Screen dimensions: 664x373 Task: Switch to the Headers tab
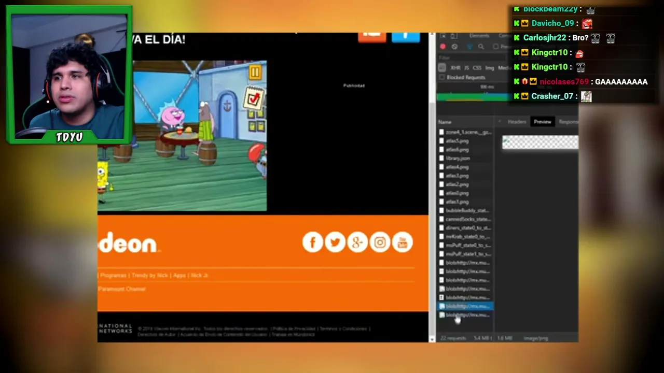pos(517,122)
